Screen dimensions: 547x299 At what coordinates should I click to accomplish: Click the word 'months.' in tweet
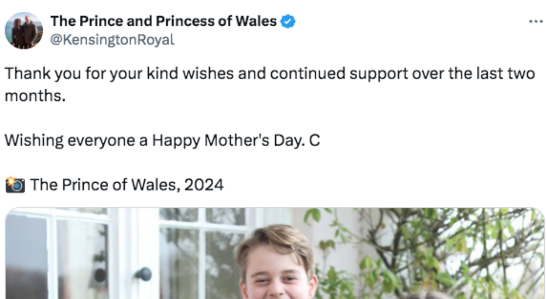click(35, 96)
